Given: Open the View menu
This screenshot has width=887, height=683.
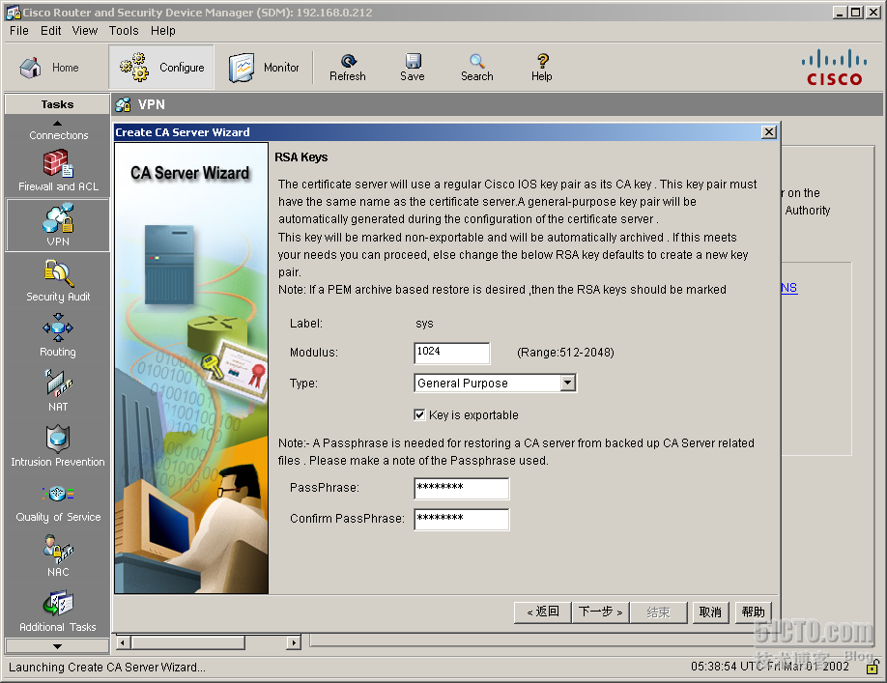Looking at the screenshot, I should click(x=85, y=31).
